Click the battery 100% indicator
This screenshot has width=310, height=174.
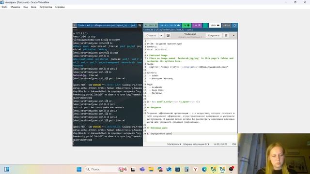[x=215, y=25]
